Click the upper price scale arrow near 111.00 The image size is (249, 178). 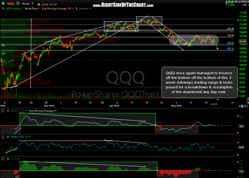(x=238, y=20)
